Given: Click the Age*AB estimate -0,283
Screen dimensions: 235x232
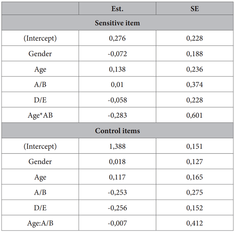Looking at the screenshot, I should (117, 115).
